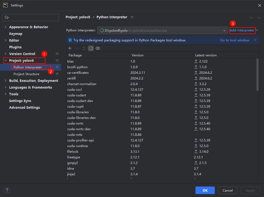Select Project Structure in the tree
Image resolution: width=264 pixels, height=197 pixels.
[26, 74]
